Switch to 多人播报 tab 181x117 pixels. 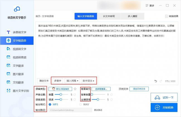tap(132, 16)
